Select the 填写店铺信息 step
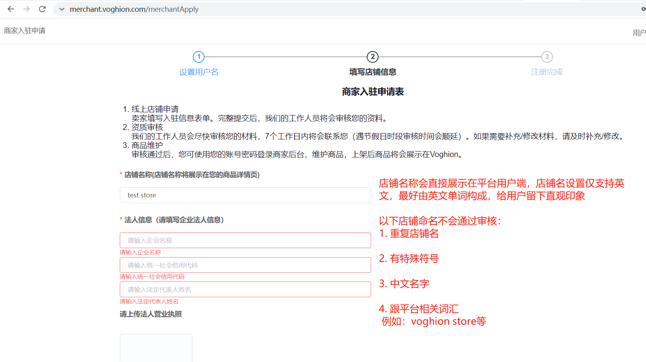Image resolution: width=646 pixels, height=362 pixels. pos(373,72)
